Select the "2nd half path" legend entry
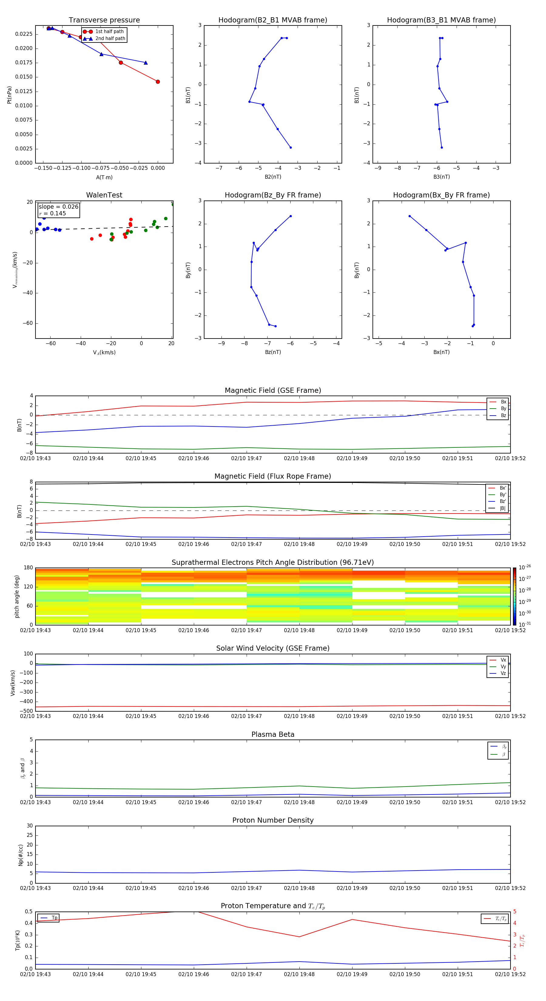Image resolution: width=546 pixels, height=1001 pixels. [x=105, y=39]
